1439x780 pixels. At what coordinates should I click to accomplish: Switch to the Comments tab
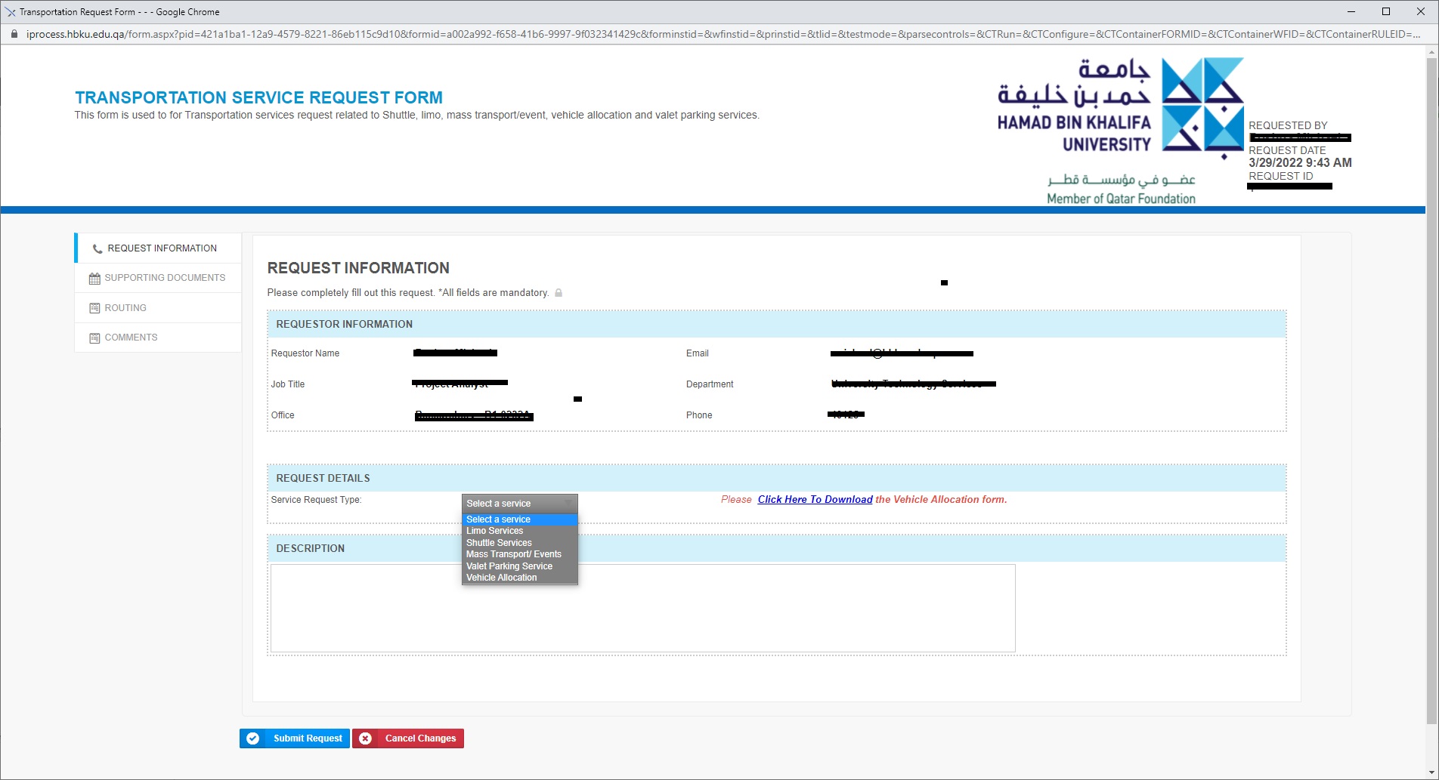click(x=158, y=338)
